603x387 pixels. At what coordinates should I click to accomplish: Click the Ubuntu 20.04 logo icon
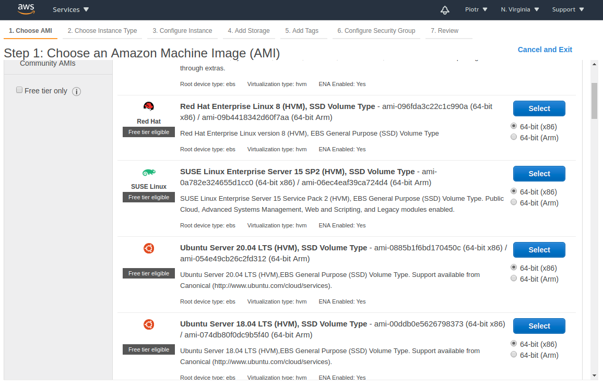pos(149,249)
